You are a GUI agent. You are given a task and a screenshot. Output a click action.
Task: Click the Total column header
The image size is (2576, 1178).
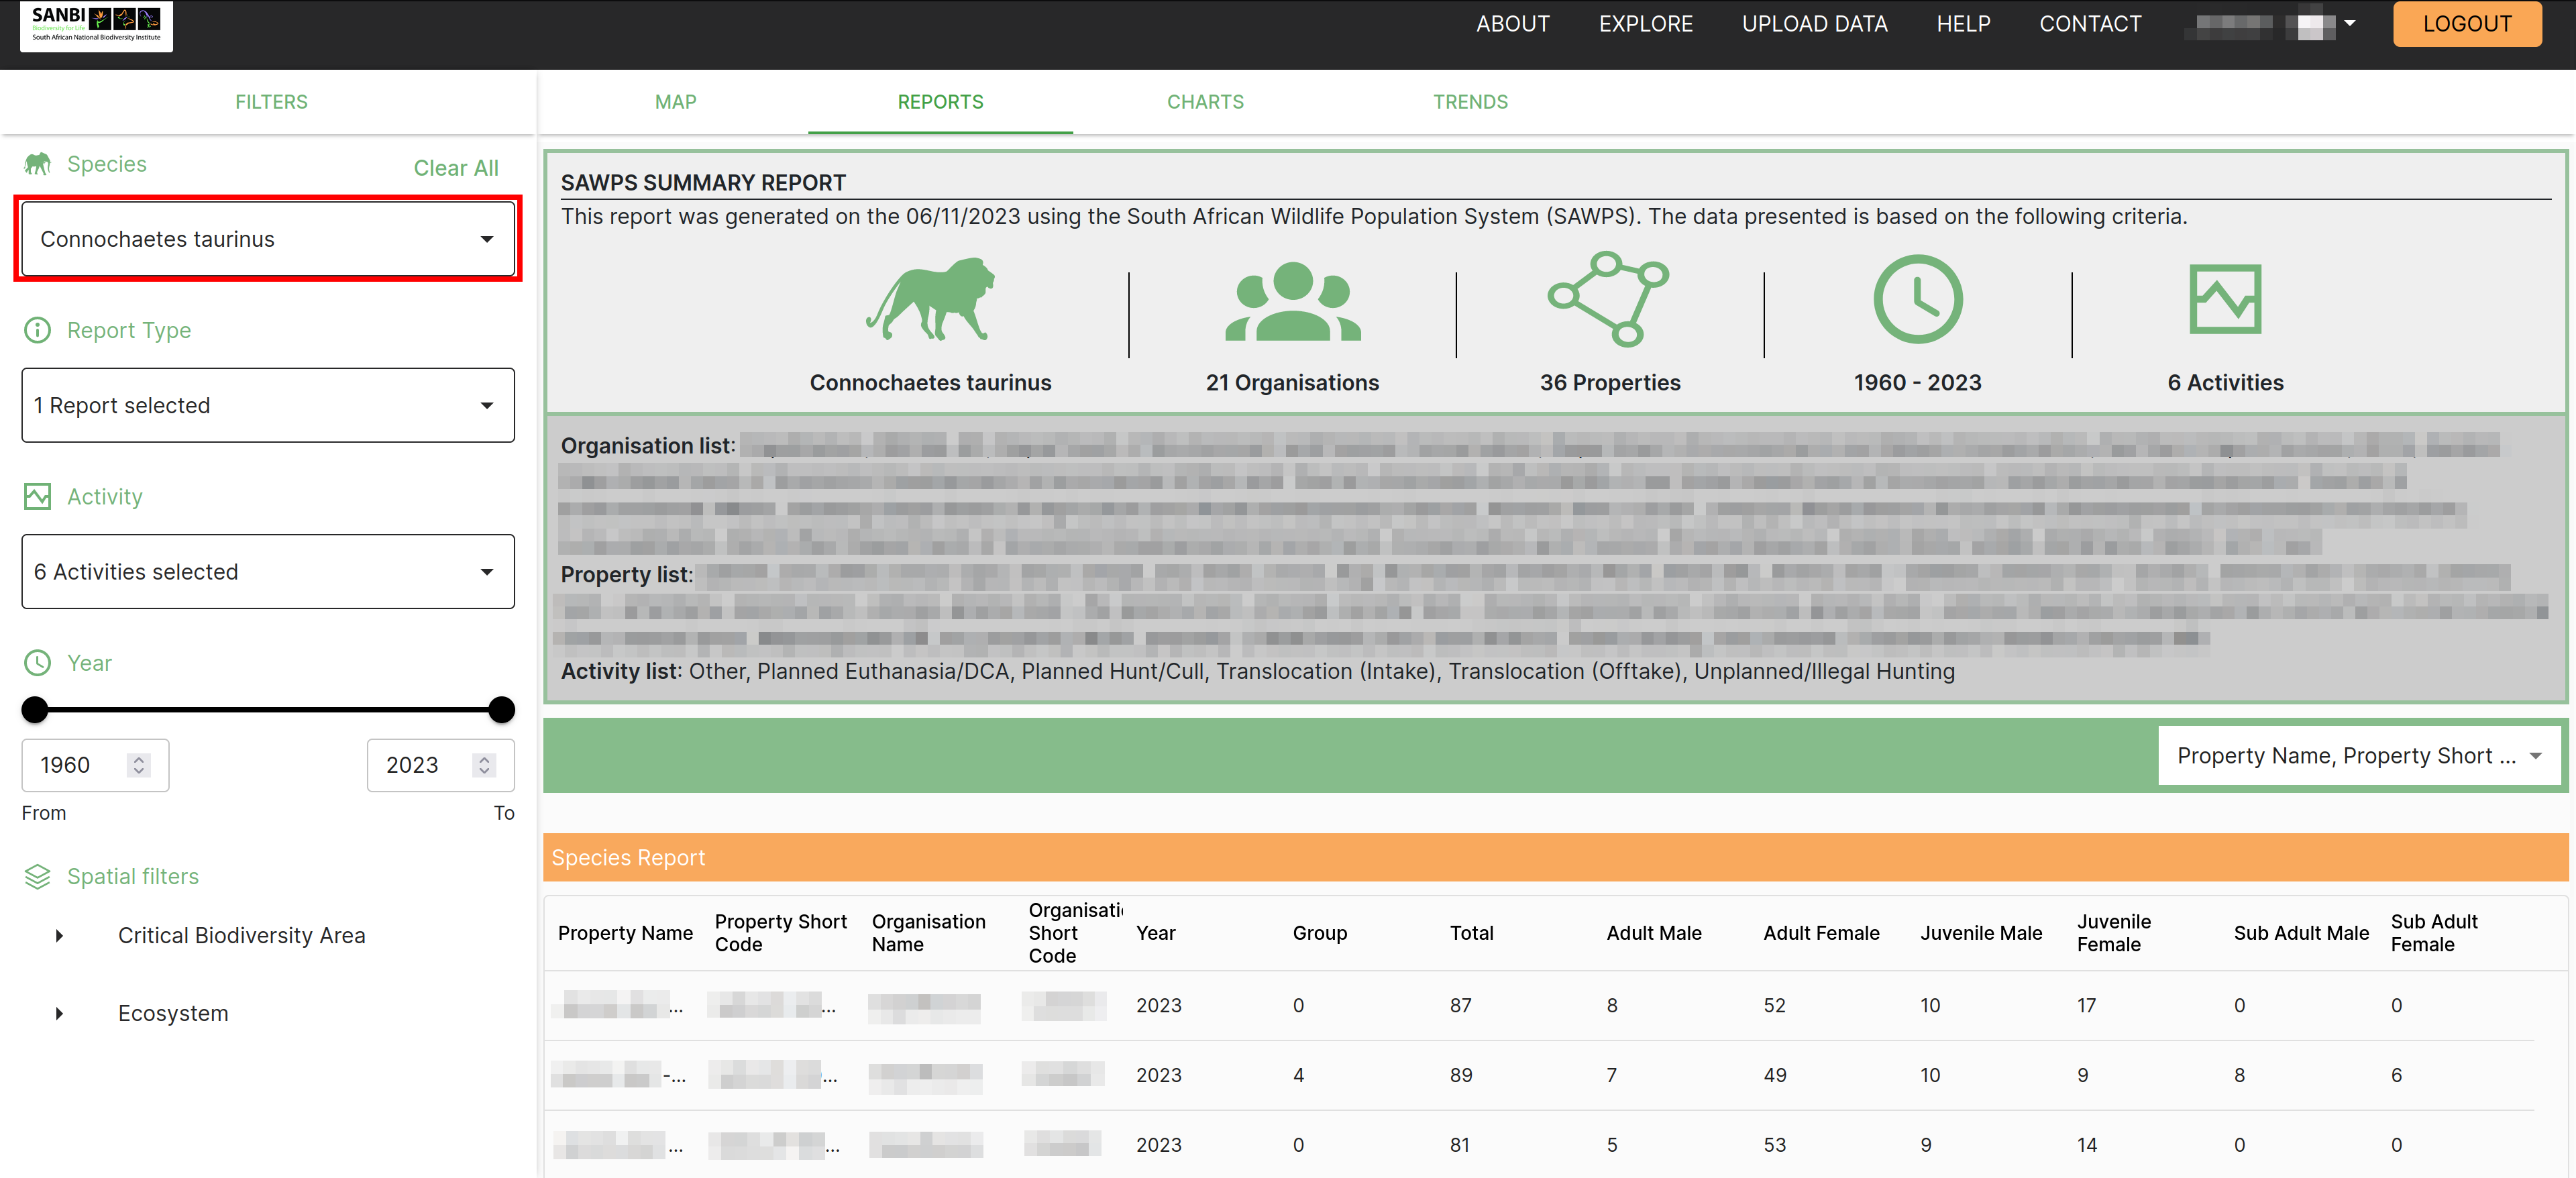pyautogui.click(x=1471, y=933)
